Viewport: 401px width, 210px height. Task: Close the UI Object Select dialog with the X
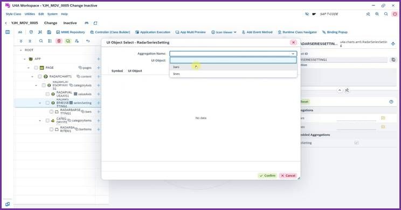[293, 42]
